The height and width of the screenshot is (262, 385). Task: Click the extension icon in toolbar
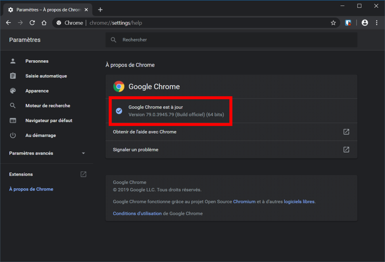tap(349, 23)
